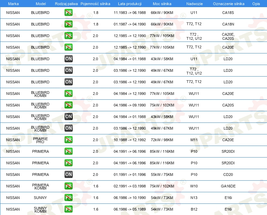Click production years 02.1991 -> 03.1998
This screenshot has width=267, height=215.
coord(130,186)
